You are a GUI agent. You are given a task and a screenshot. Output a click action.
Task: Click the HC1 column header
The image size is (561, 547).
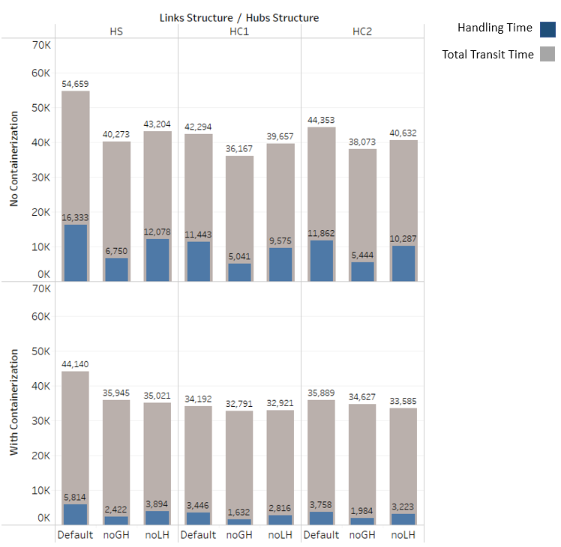pos(239,31)
